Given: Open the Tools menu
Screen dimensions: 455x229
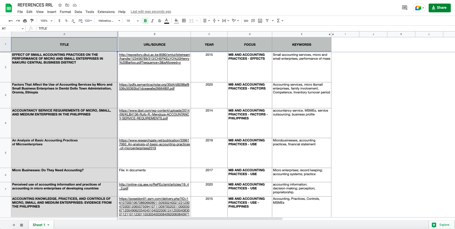Looking at the screenshot, I should (90, 12).
